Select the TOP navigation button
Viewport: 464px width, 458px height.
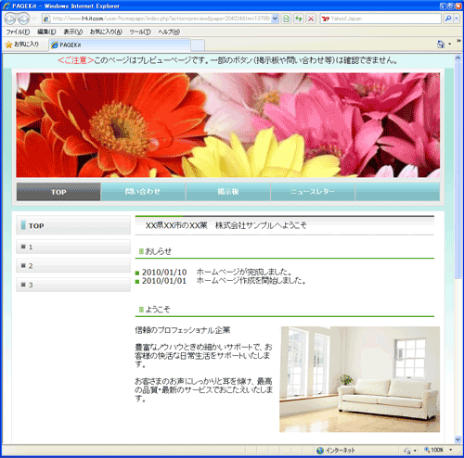pyautogui.click(x=58, y=192)
